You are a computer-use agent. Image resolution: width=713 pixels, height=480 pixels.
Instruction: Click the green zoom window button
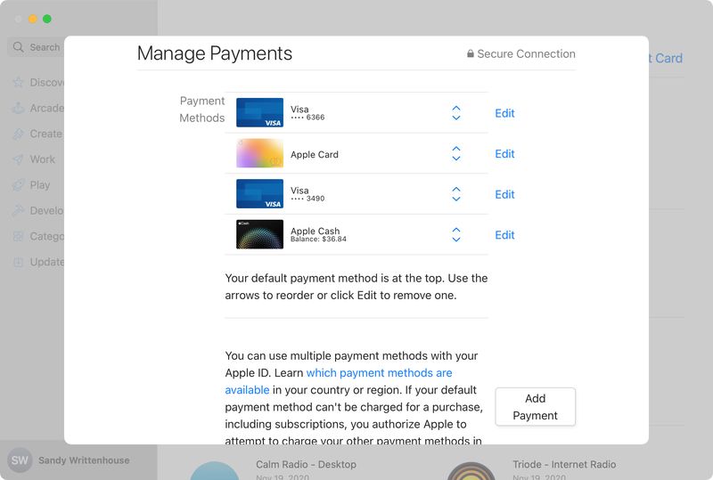[47, 19]
